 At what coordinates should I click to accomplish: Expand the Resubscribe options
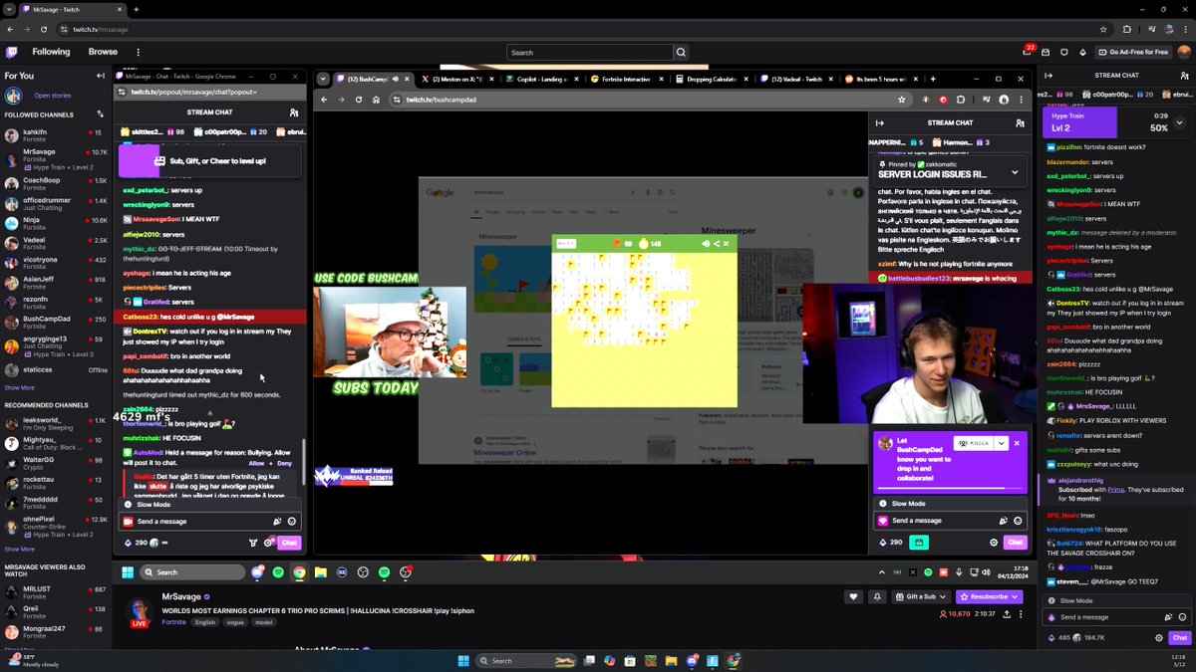[1014, 596]
